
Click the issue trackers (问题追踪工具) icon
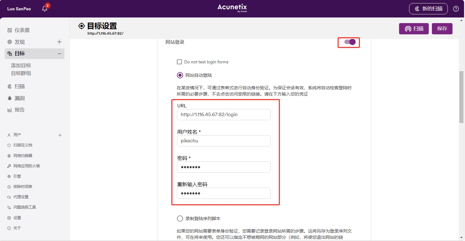pos(9,207)
